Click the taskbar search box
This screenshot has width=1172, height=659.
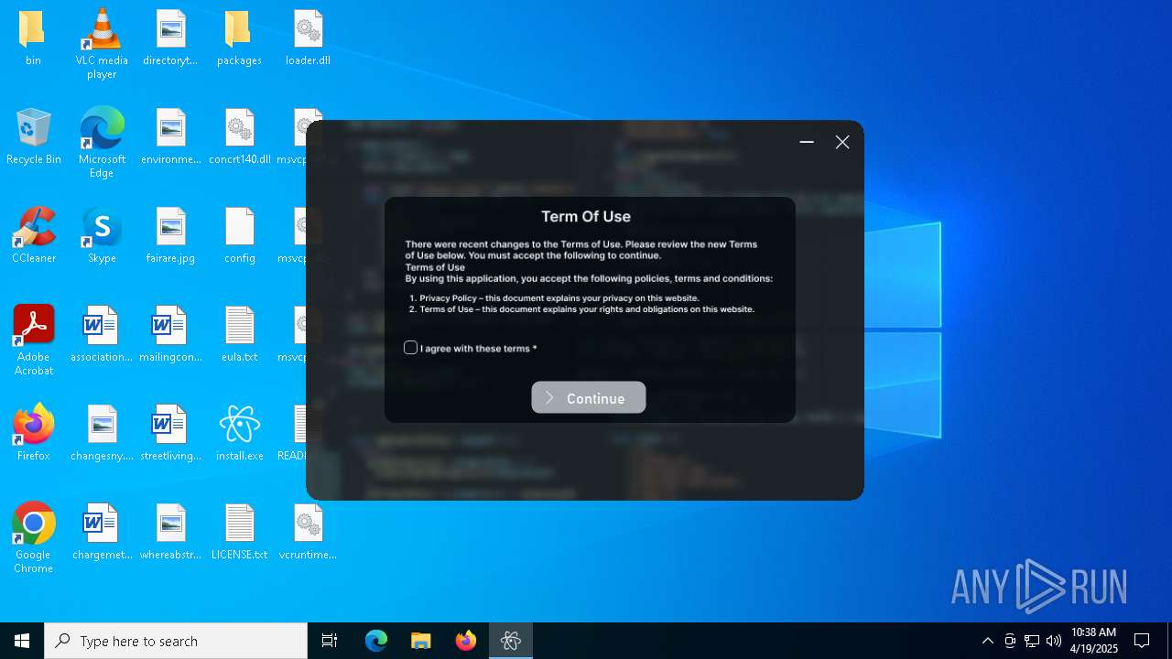[x=176, y=641]
